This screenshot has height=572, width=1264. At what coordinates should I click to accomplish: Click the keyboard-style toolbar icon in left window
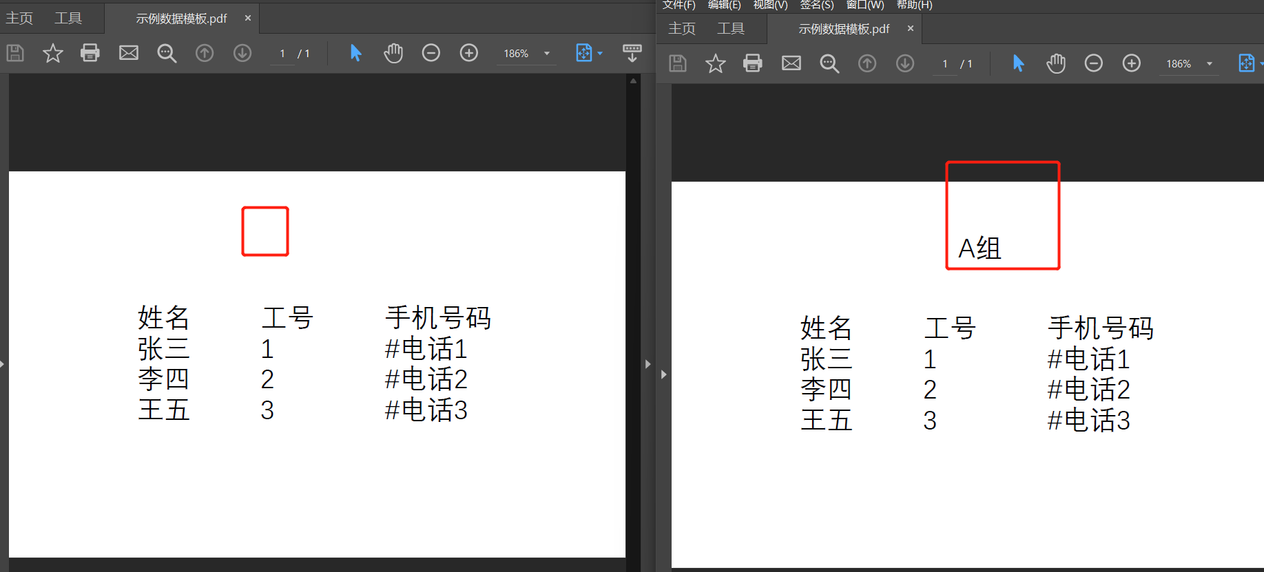[632, 53]
